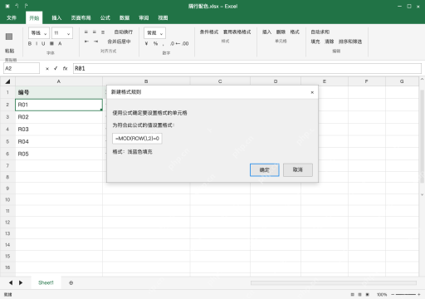Toggle Underline formatting (U)
Viewport: 425px width, 299px height.
click(43, 43)
